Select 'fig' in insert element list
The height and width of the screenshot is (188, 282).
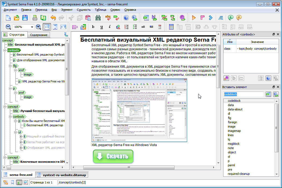[229, 118]
